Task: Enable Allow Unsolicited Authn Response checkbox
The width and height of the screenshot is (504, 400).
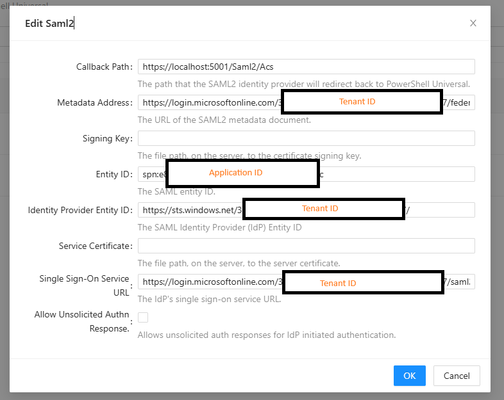Action: [x=143, y=317]
